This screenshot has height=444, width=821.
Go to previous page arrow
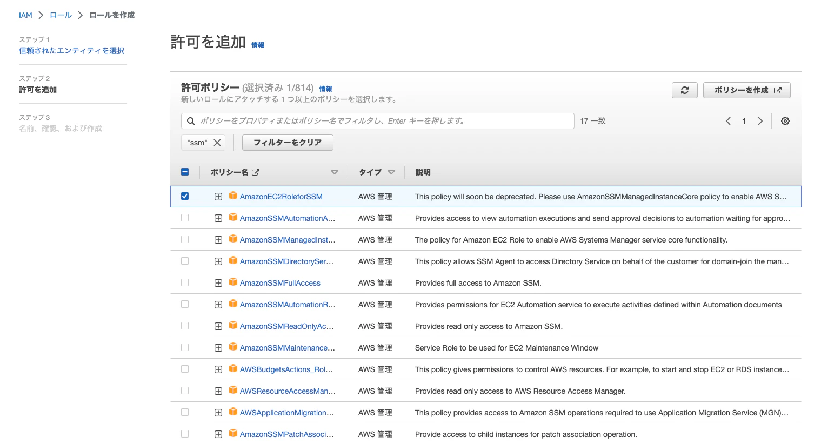pos(728,121)
